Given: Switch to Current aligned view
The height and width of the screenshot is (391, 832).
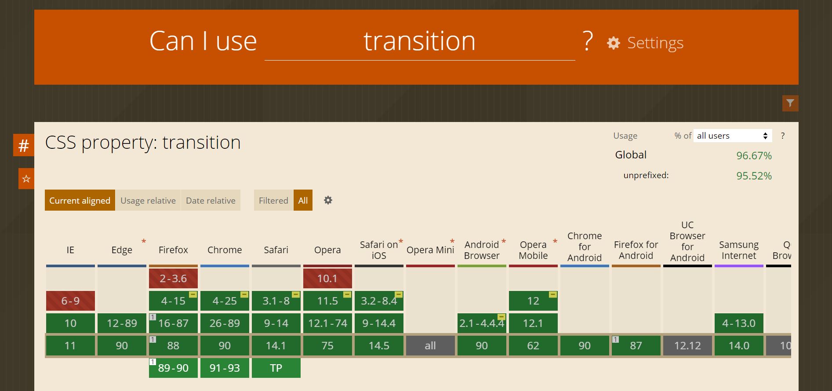Looking at the screenshot, I should pos(80,200).
